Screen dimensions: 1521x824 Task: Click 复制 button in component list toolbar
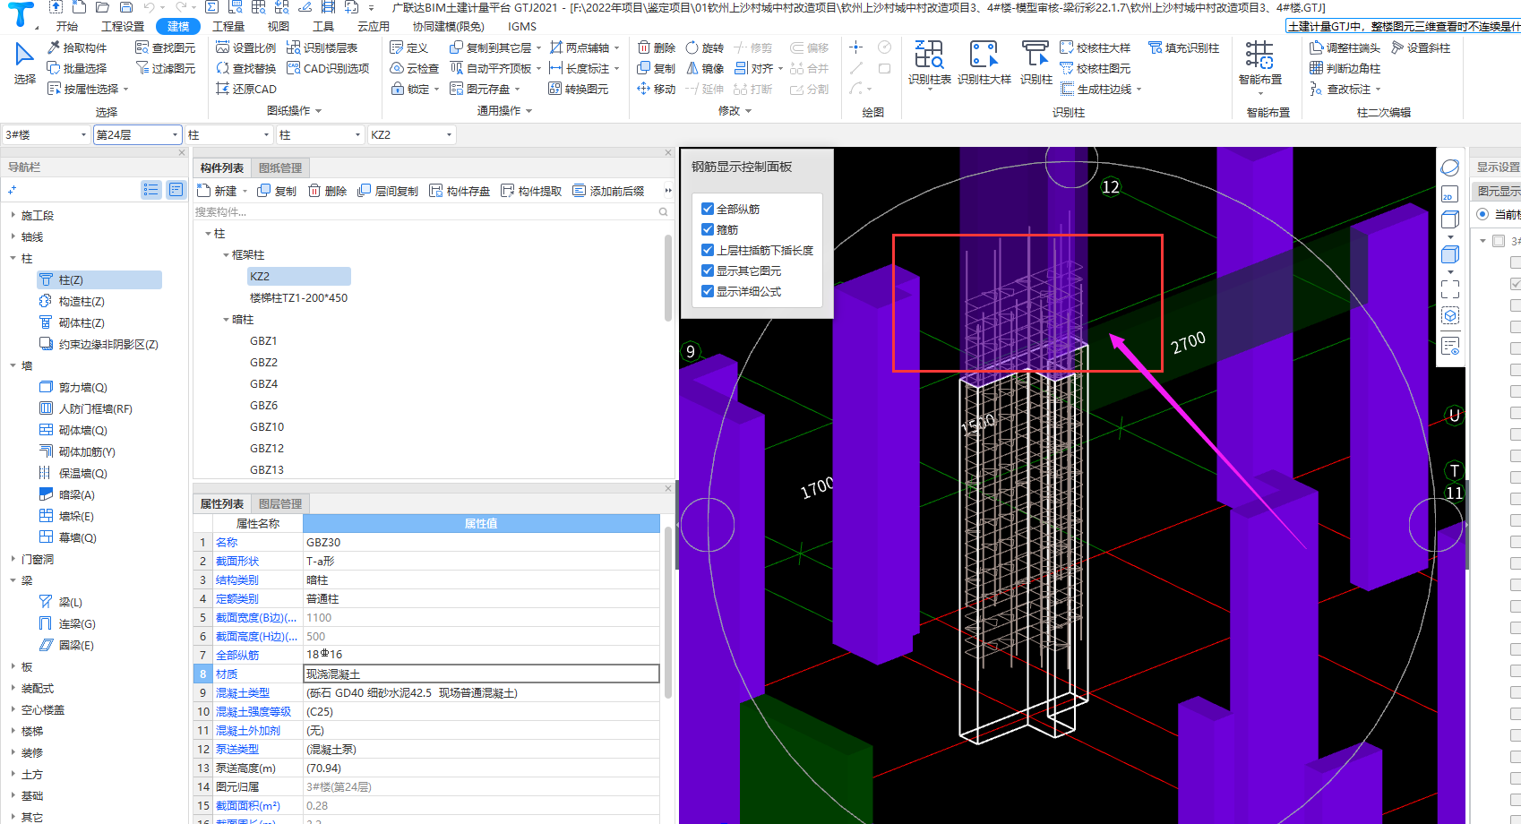coord(277,191)
